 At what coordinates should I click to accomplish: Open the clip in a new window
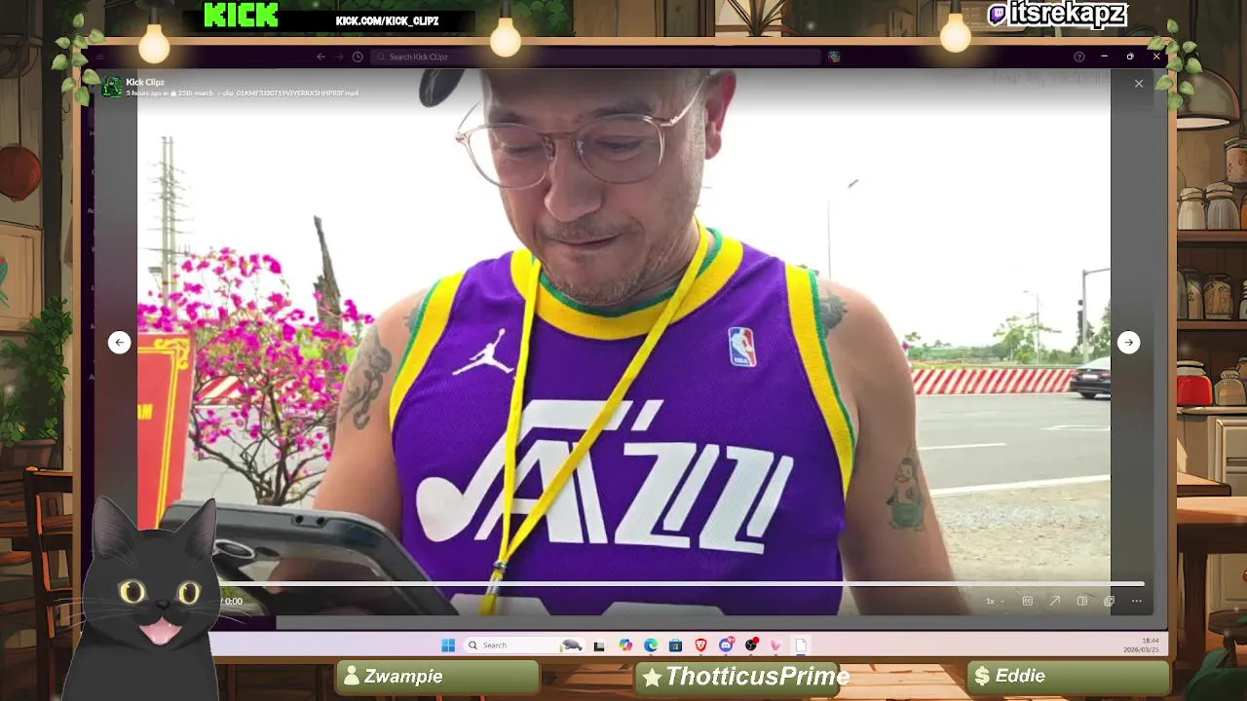[x=1055, y=601]
